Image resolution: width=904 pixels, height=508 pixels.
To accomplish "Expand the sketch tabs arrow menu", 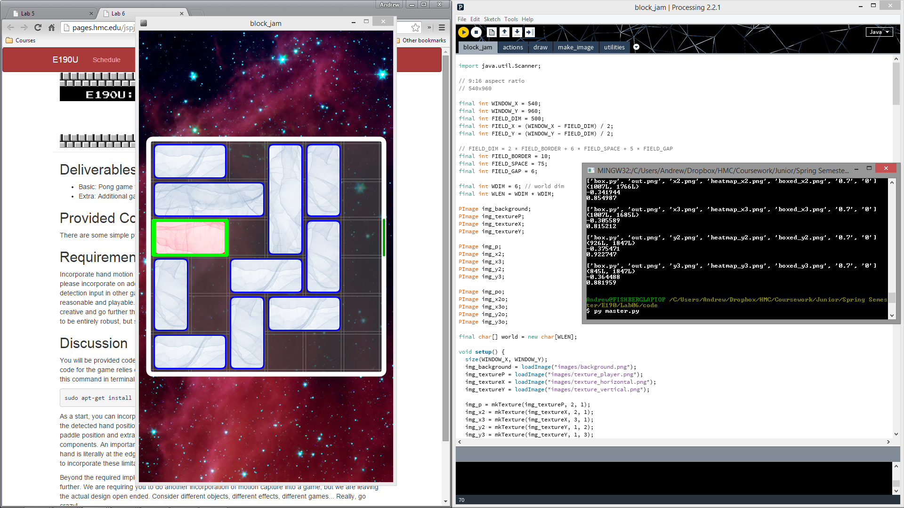I will click(x=636, y=47).
